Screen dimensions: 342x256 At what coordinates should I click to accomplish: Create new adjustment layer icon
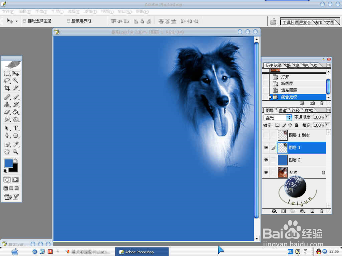click(302, 211)
